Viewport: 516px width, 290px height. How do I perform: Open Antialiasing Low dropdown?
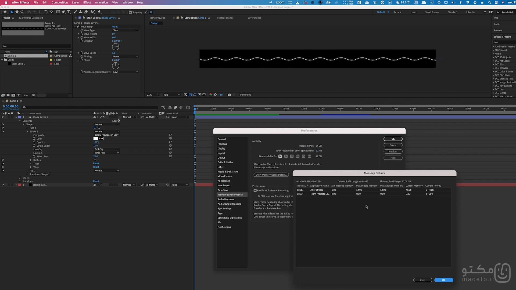[125, 72]
